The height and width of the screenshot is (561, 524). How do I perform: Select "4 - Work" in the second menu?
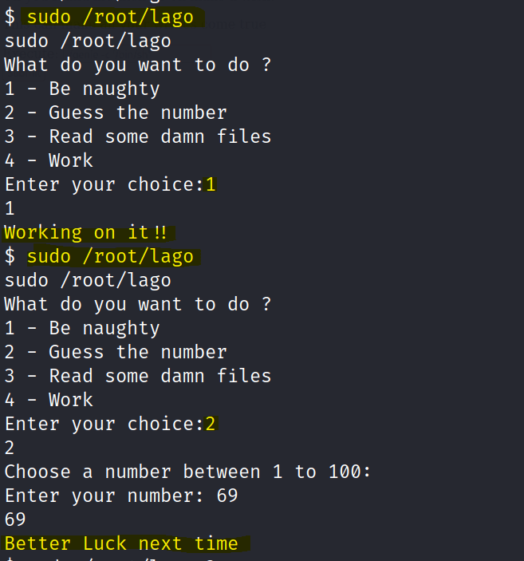(x=49, y=400)
